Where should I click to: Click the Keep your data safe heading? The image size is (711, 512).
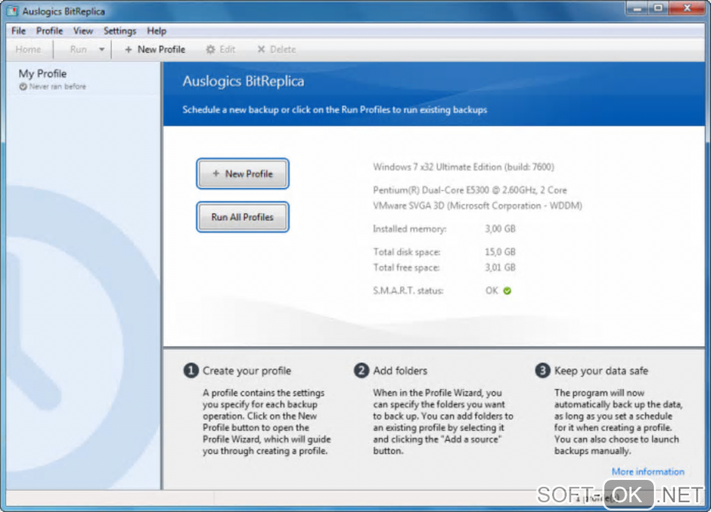pos(601,371)
